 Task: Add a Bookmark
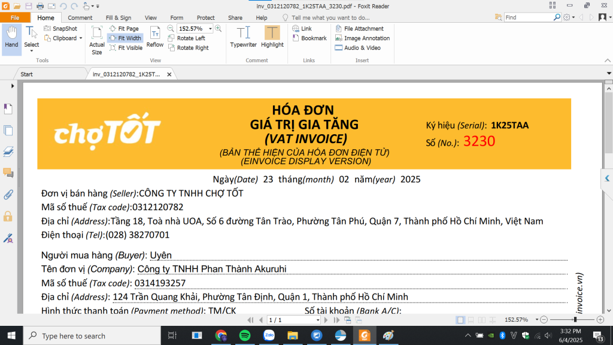[309, 38]
